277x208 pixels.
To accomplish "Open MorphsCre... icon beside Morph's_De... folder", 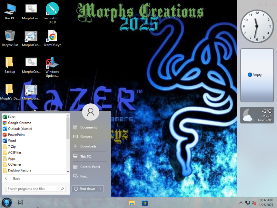I will [31, 92].
